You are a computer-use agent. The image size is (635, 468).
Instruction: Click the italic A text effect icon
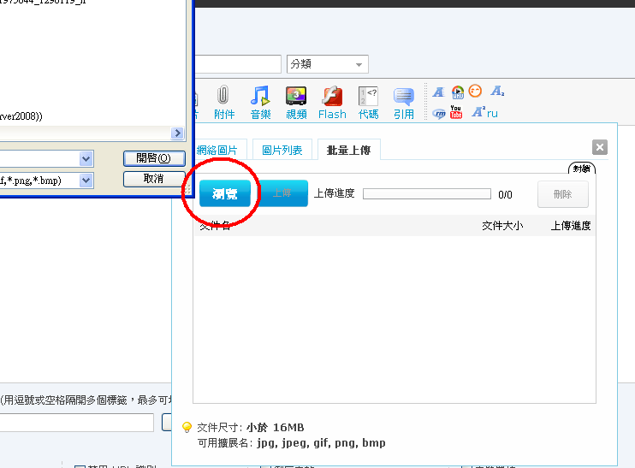(438, 92)
